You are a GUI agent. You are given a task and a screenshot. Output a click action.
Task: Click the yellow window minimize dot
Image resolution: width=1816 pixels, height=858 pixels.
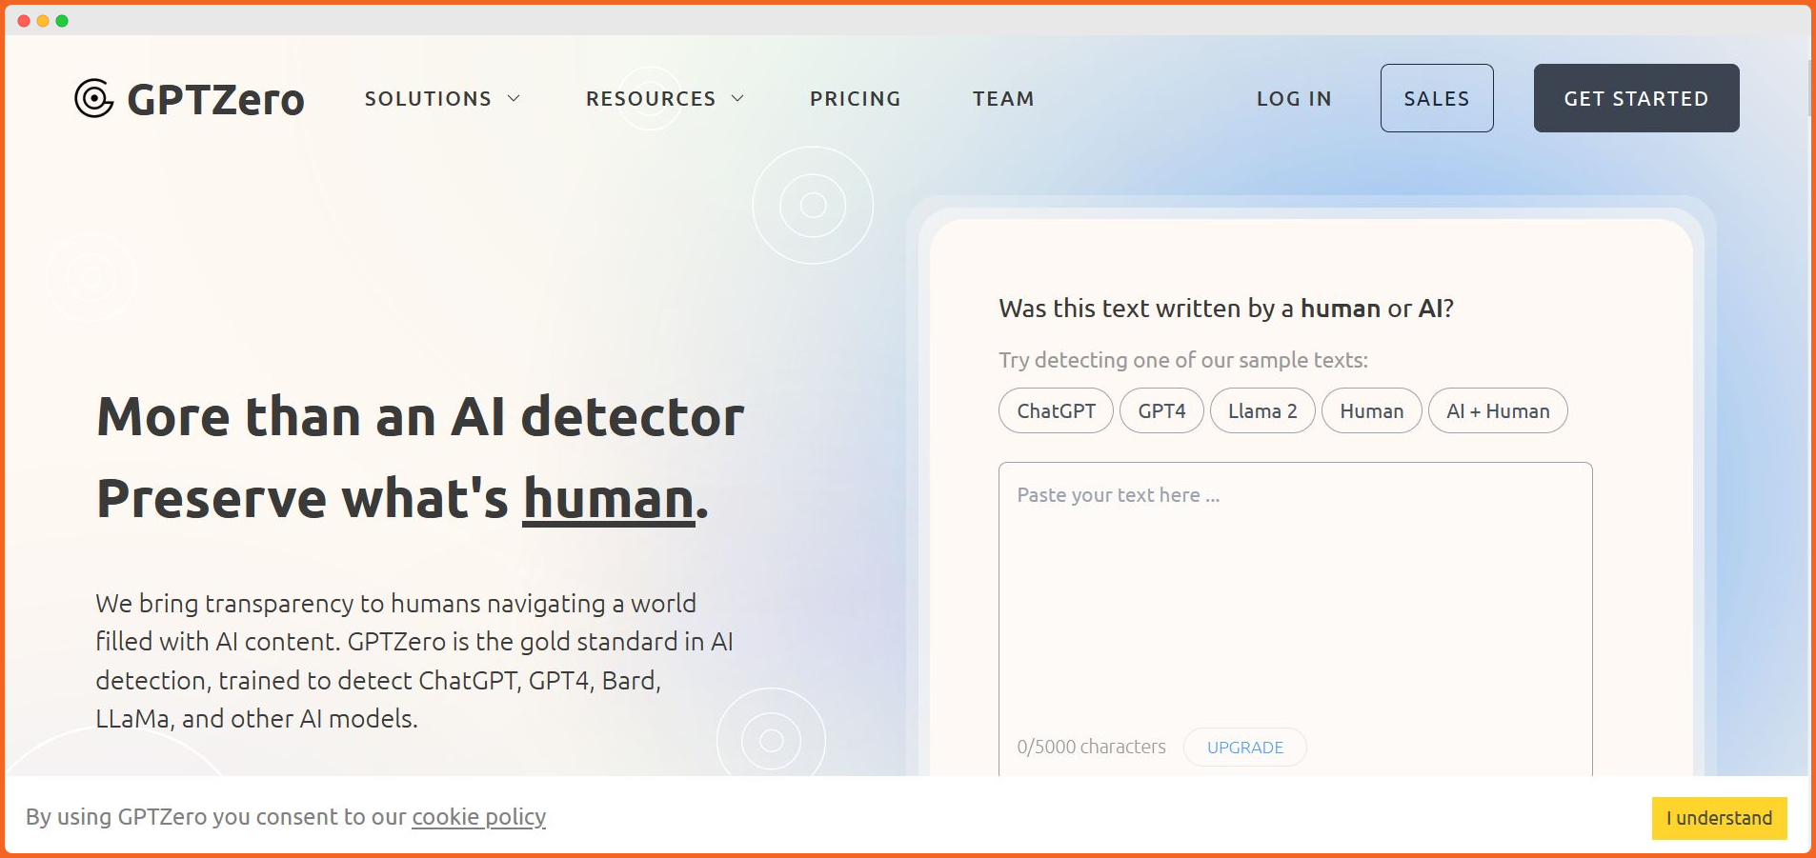43,21
